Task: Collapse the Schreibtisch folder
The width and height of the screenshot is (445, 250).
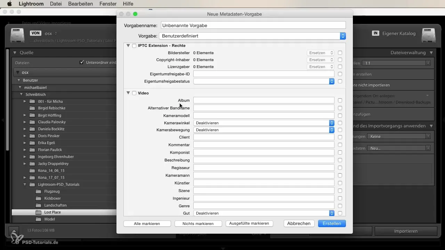Action: point(22,94)
